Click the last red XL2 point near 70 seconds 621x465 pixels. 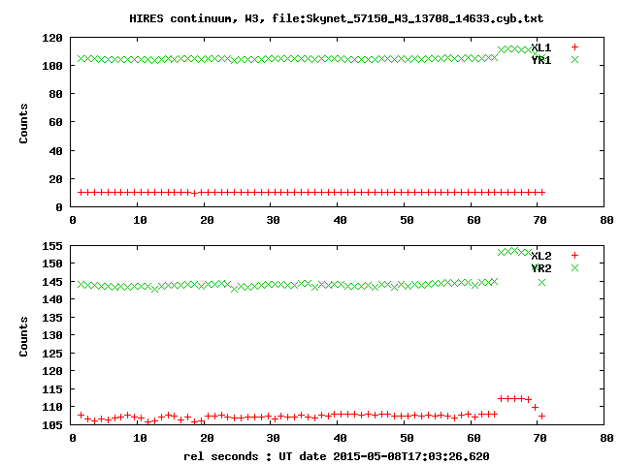point(541,416)
